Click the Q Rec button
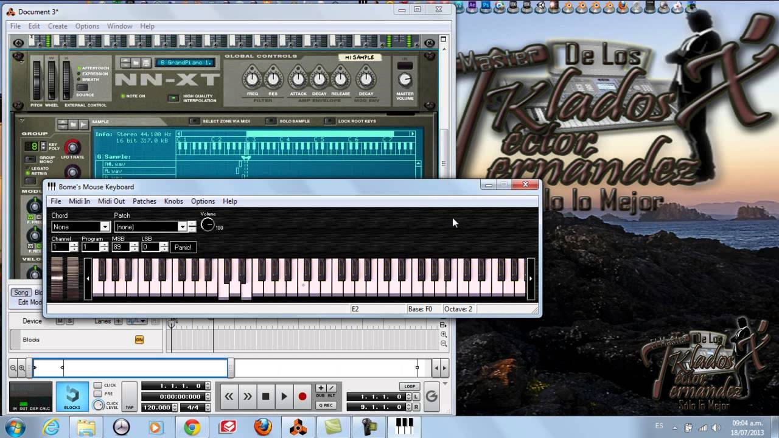The height and width of the screenshot is (438, 779). coord(326,405)
